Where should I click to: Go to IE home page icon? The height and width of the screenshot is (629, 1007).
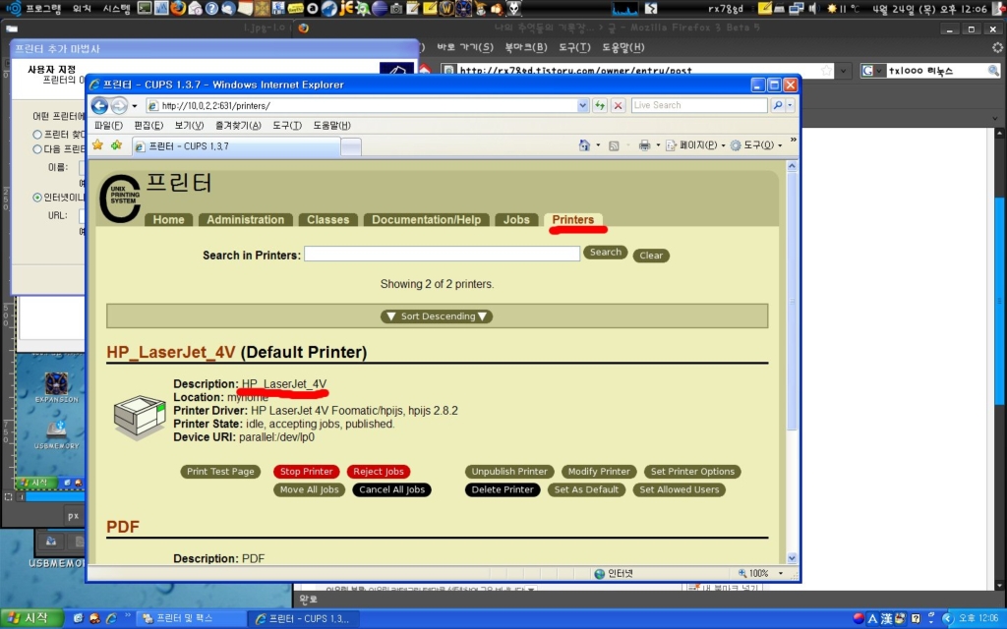[x=584, y=145]
